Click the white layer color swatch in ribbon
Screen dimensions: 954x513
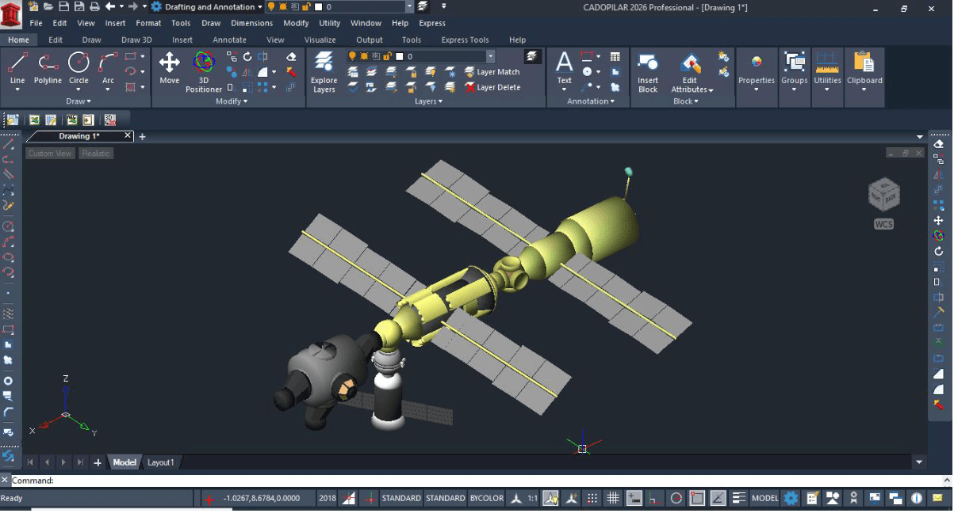coord(400,57)
